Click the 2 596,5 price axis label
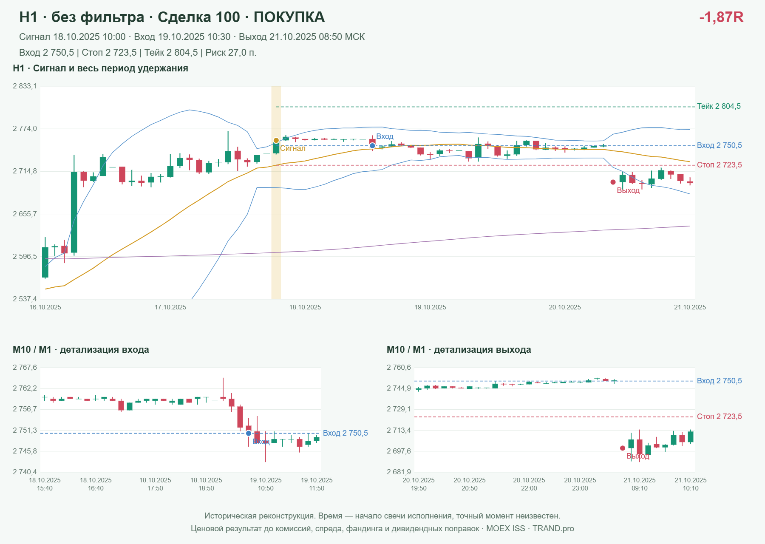Image resolution: width=765 pixels, height=544 pixels. pyautogui.click(x=25, y=257)
